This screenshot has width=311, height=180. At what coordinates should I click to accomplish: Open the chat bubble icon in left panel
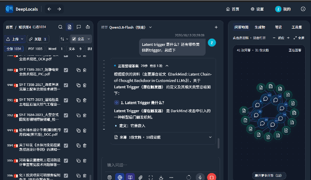click(x=79, y=27)
